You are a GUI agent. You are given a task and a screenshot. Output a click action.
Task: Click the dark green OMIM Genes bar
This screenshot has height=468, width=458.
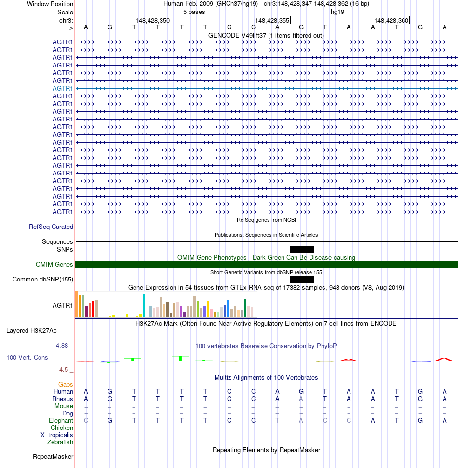tap(266, 265)
